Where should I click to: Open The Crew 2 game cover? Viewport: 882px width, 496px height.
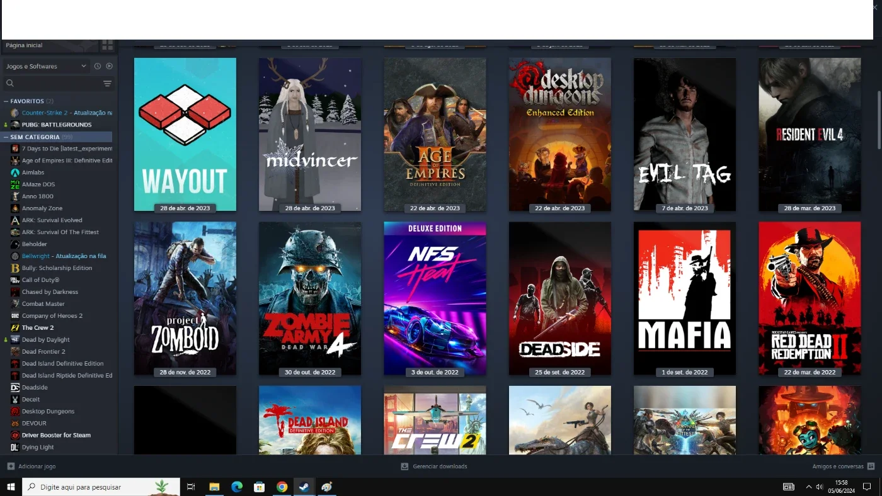[435, 420]
